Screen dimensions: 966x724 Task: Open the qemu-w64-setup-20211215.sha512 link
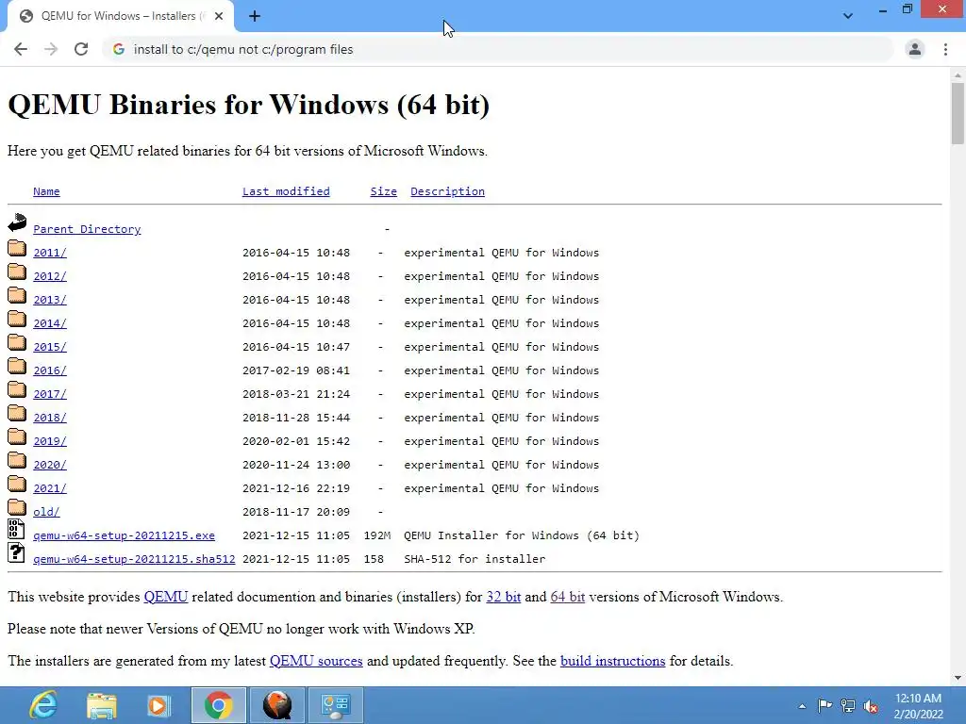tap(134, 559)
